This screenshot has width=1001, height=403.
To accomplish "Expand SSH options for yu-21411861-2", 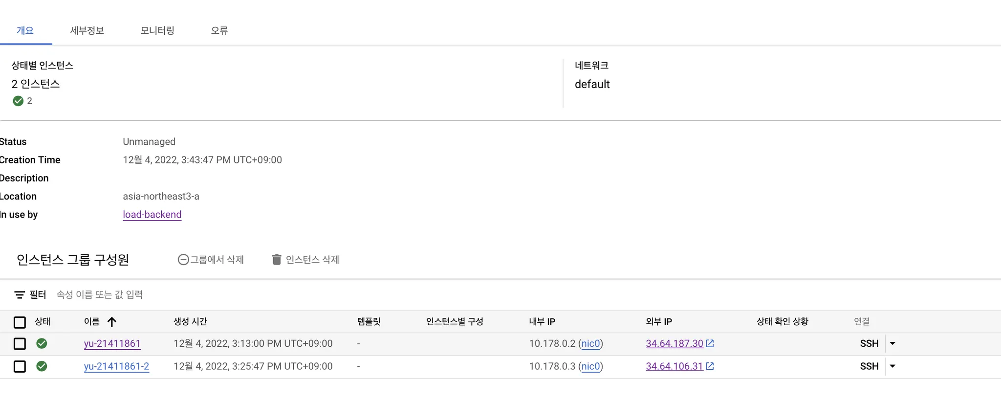I will click(892, 366).
